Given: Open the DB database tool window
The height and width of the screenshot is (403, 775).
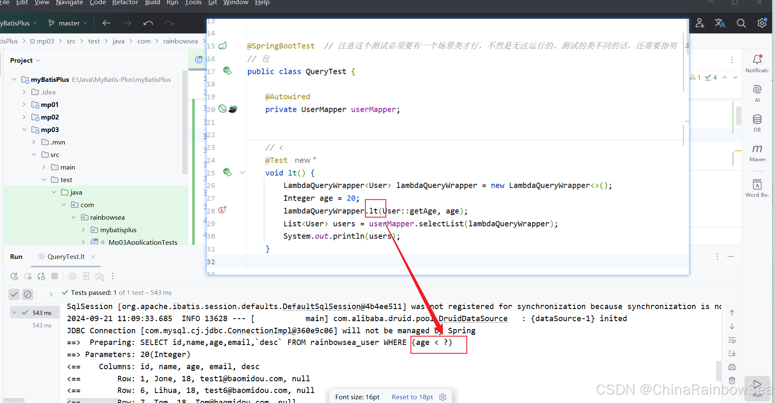Looking at the screenshot, I should (x=757, y=123).
